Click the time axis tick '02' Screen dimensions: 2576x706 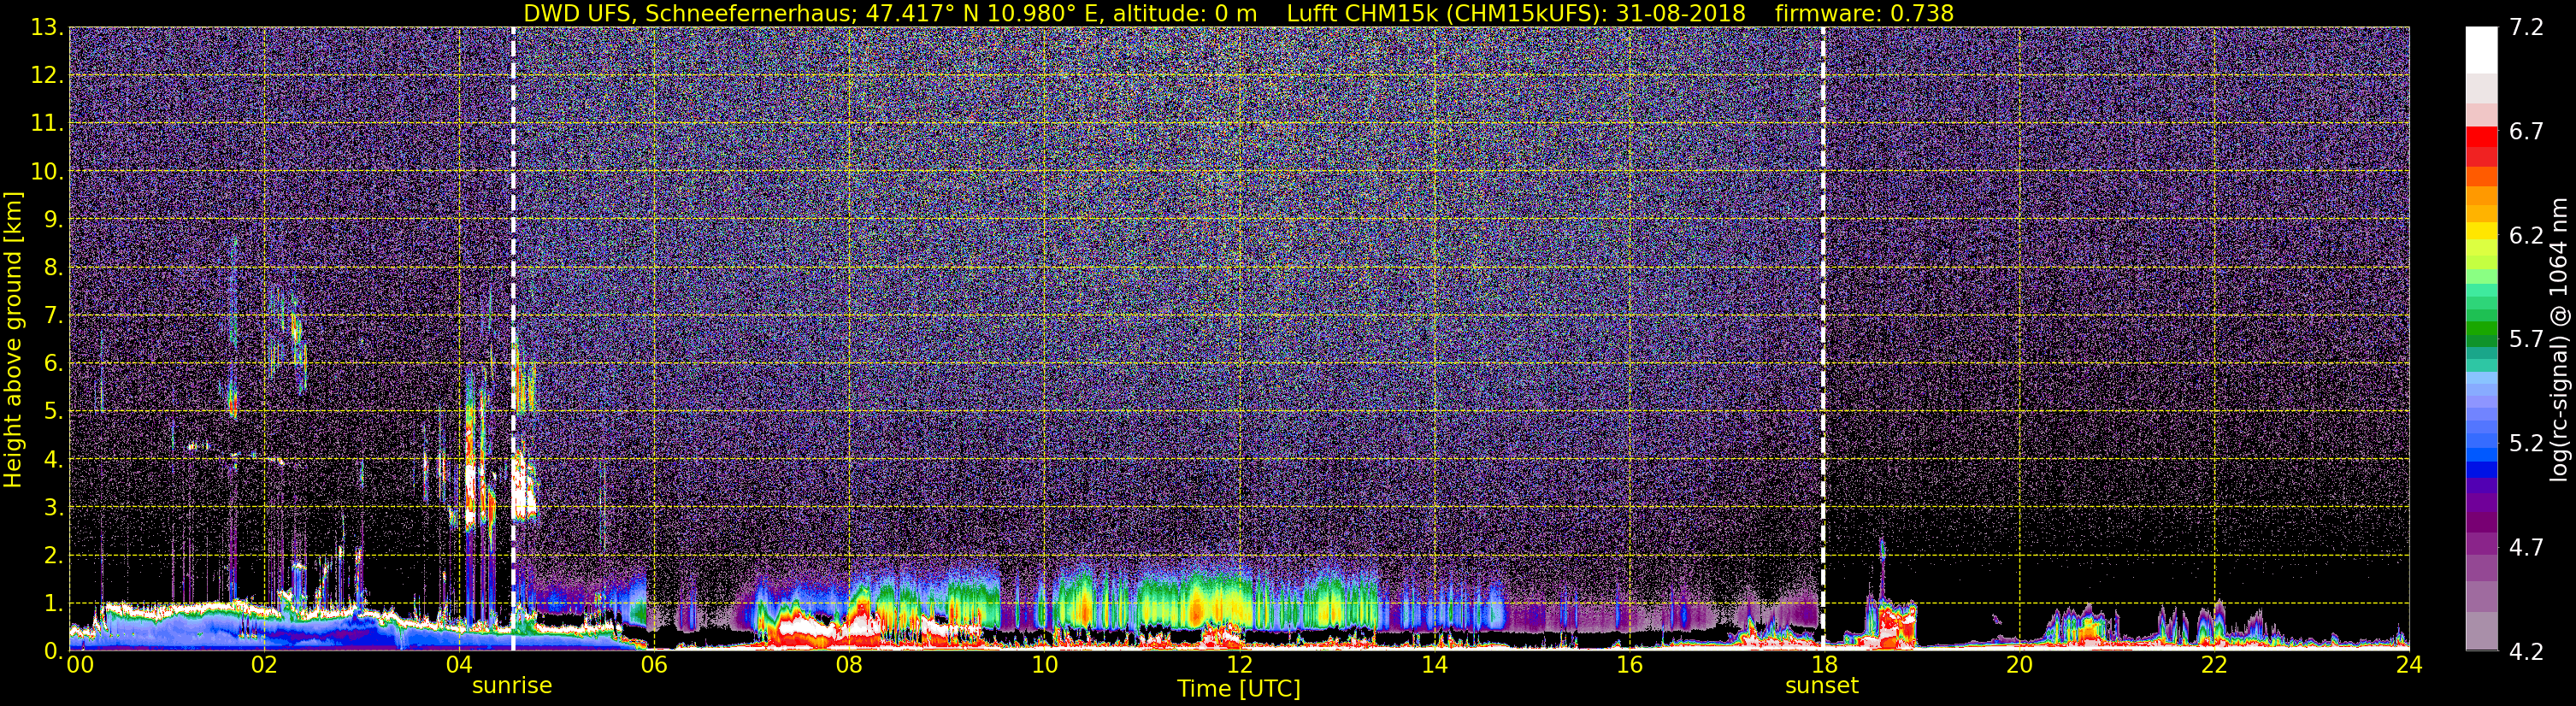click(263, 666)
